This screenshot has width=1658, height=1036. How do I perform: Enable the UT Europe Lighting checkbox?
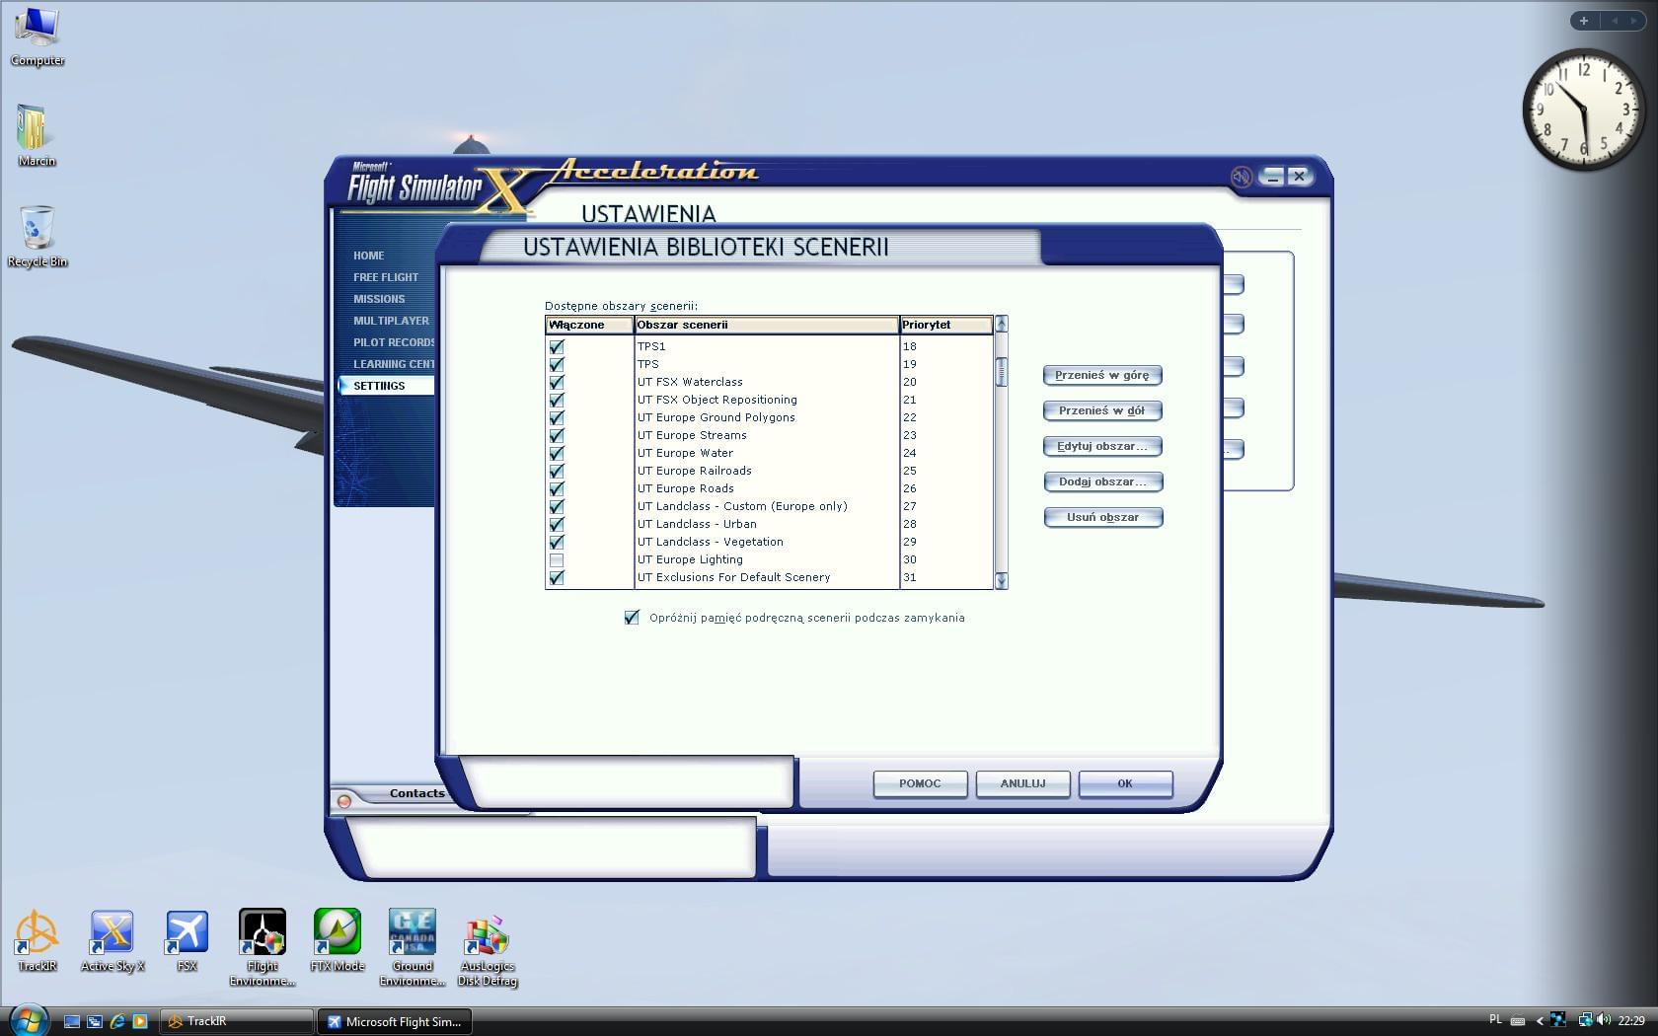[557, 560]
